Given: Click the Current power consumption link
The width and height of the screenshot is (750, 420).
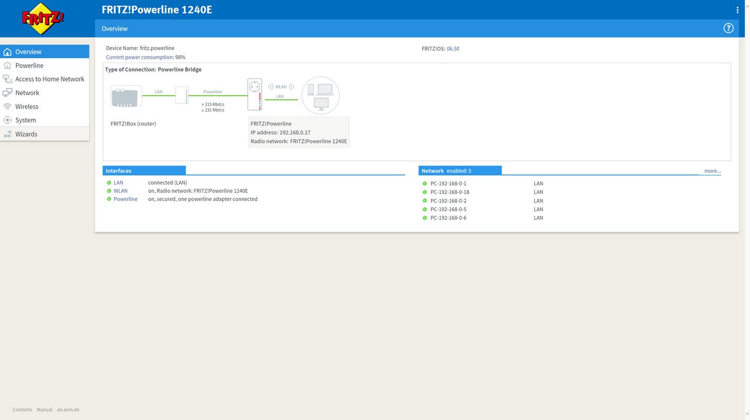Looking at the screenshot, I should pyautogui.click(x=139, y=57).
